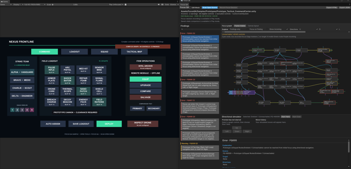351x169 pixels.
Task: Open the Game tab kebab menu
Action: click(177, 1)
